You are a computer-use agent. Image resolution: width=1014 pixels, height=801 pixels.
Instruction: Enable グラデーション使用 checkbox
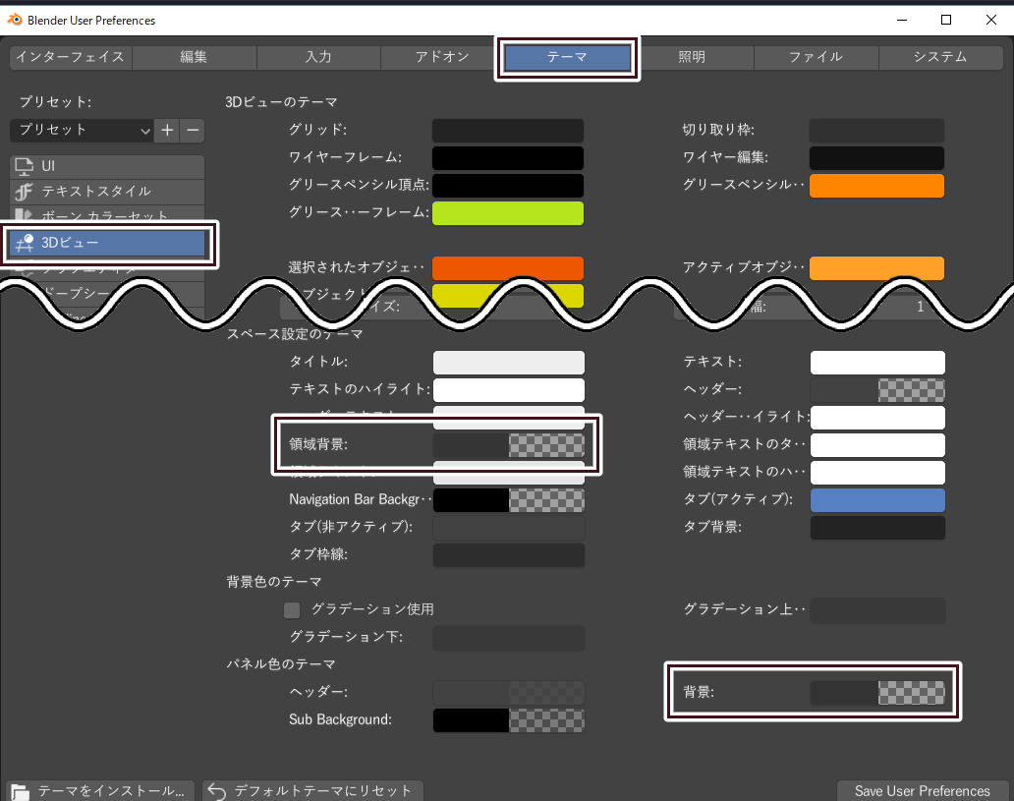[x=292, y=609]
